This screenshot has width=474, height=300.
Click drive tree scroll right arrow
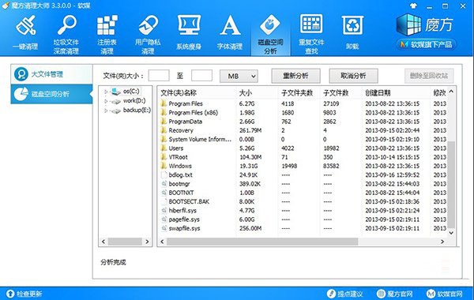(147, 242)
